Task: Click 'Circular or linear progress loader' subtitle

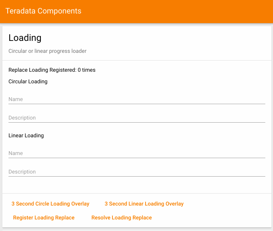Action: 47,51
